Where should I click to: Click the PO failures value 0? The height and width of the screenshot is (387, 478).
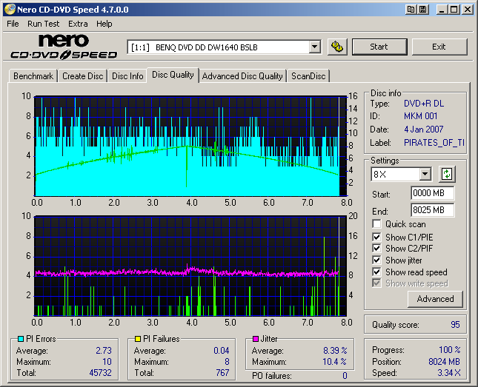point(345,376)
